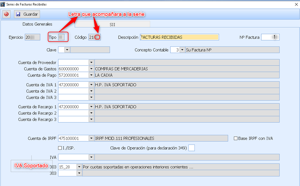Enable Base IRPF con IVA checkbox
The image size is (300, 186).
tap(236, 138)
